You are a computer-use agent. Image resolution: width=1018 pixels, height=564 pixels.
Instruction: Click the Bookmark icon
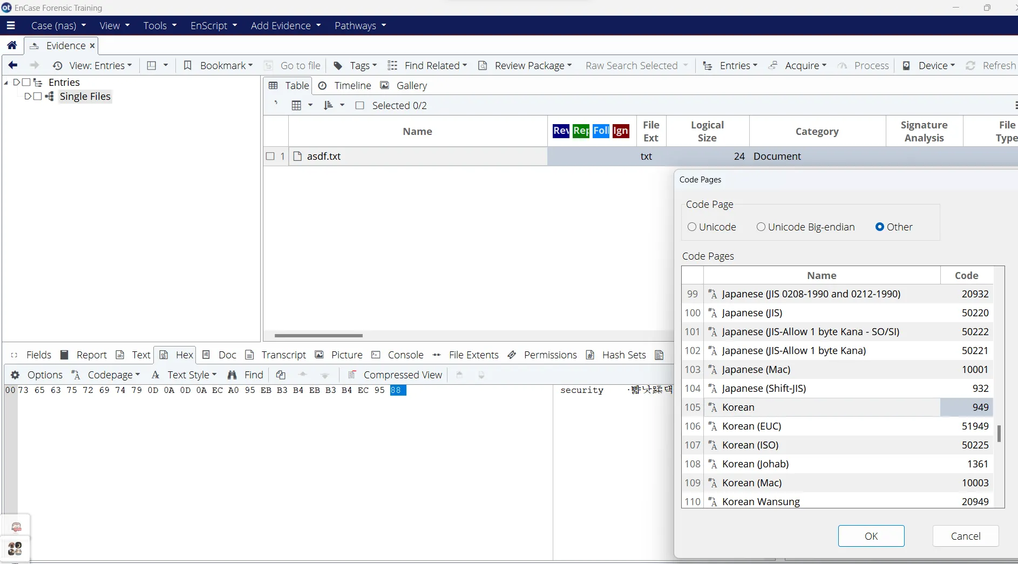point(188,65)
